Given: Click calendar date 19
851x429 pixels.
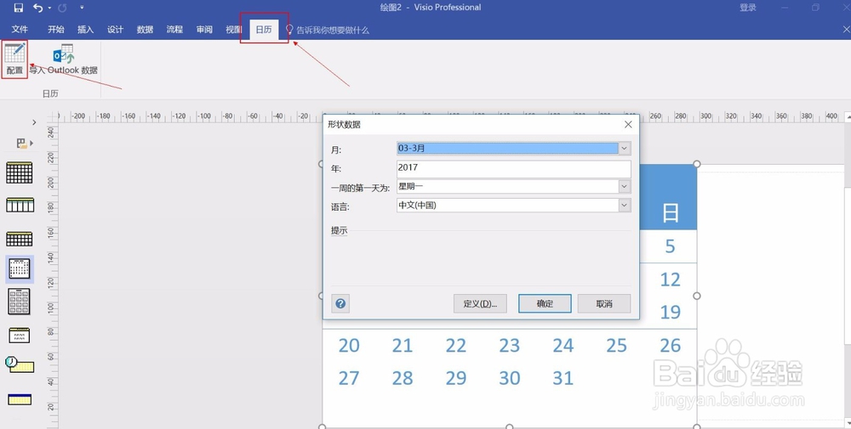Looking at the screenshot, I should point(671,312).
